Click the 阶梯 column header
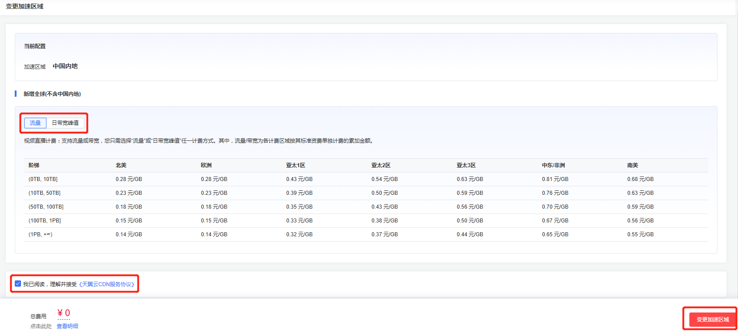Viewport: 738px width, 333px height. (x=34, y=165)
